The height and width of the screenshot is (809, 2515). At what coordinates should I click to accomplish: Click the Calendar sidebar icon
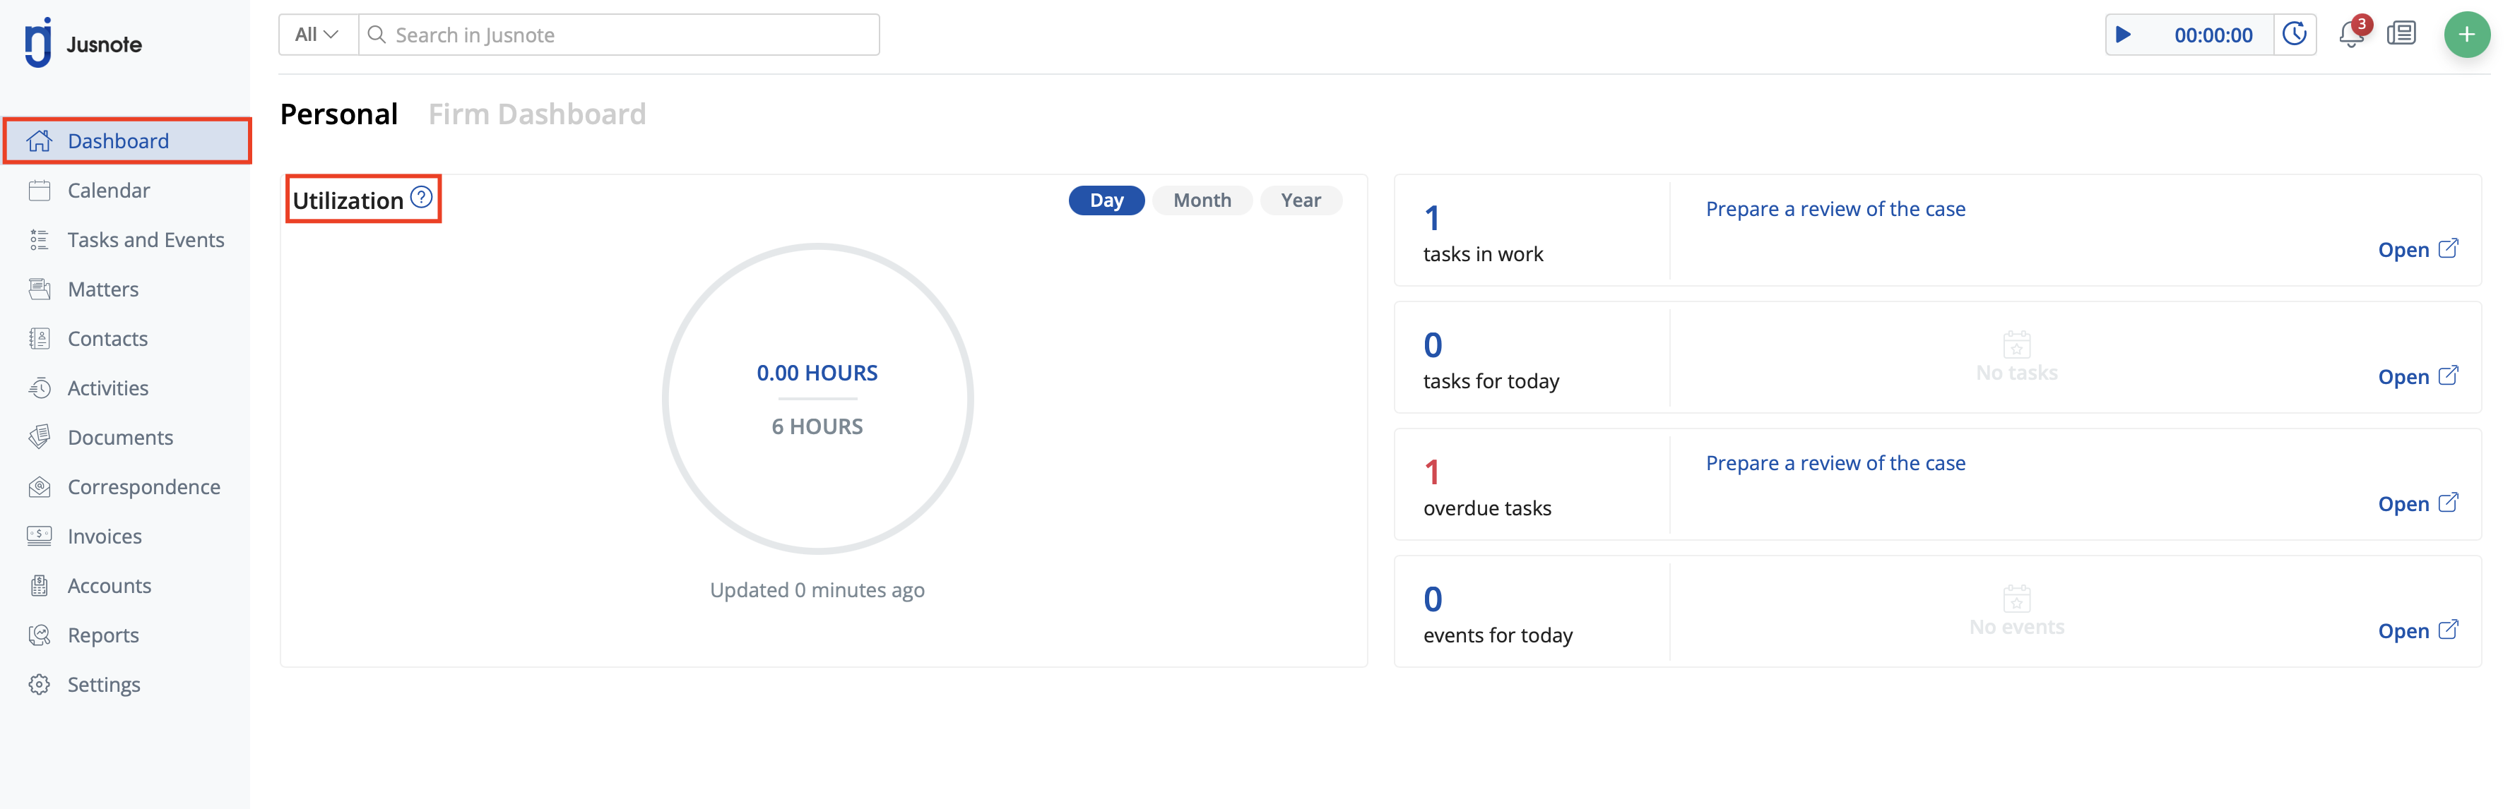point(39,191)
